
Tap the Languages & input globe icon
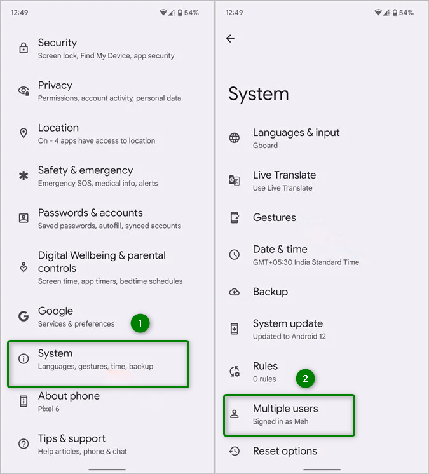click(x=235, y=138)
